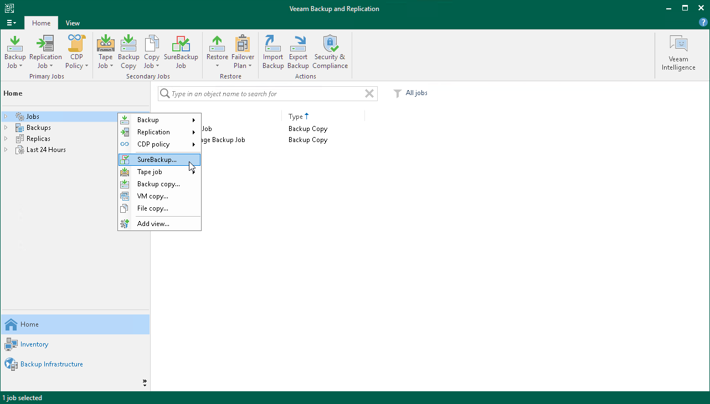This screenshot has height=404, width=710.
Task: Expand the Jobs tree node
Action: [5, 116]
